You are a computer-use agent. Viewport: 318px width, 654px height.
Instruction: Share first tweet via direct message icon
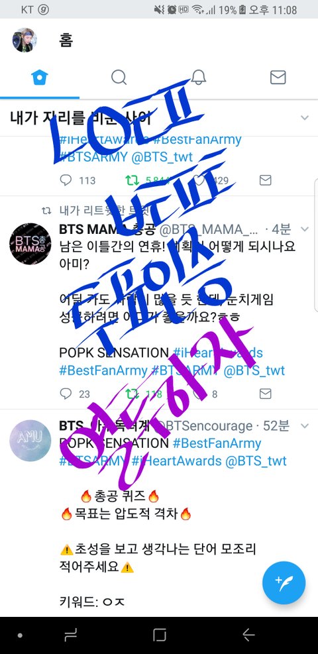pos(266,180)
